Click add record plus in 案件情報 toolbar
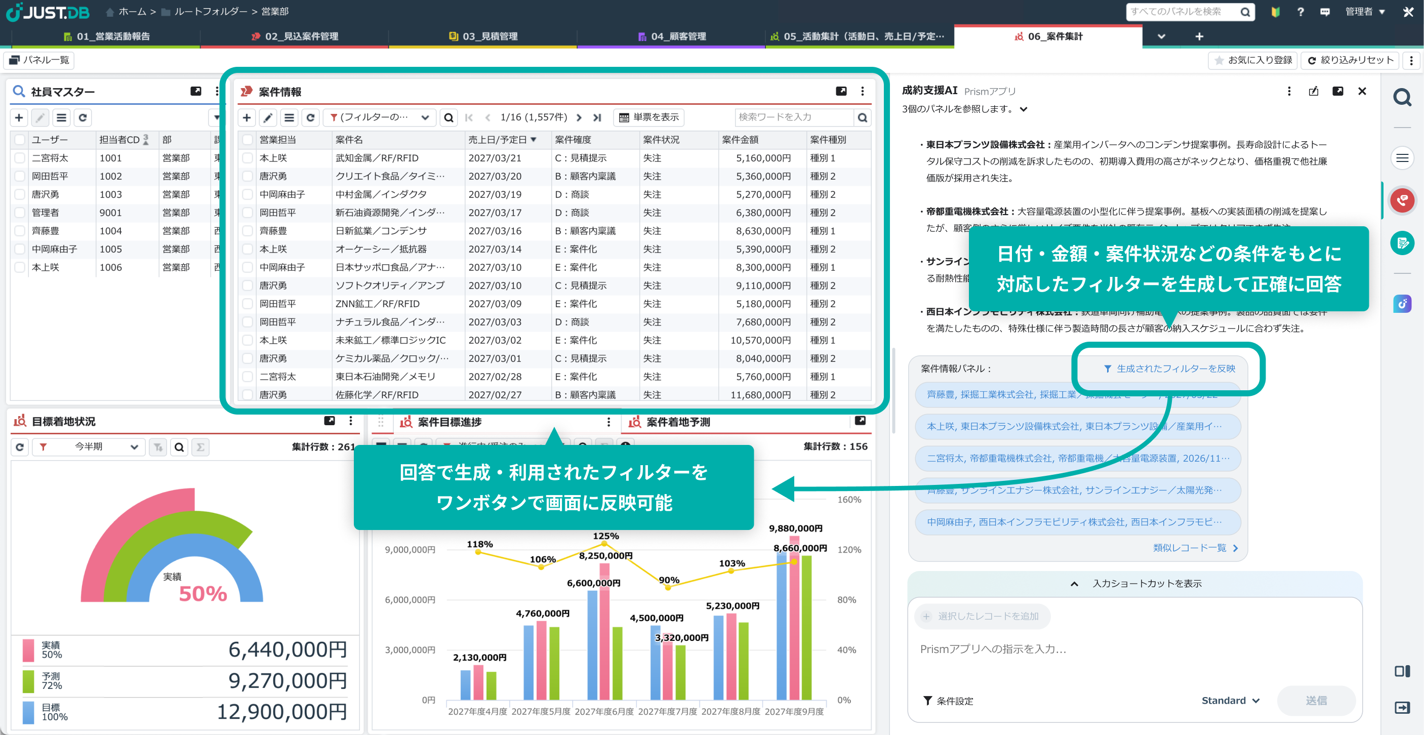Screen dimensions: 1424x735 pos(247,118)
